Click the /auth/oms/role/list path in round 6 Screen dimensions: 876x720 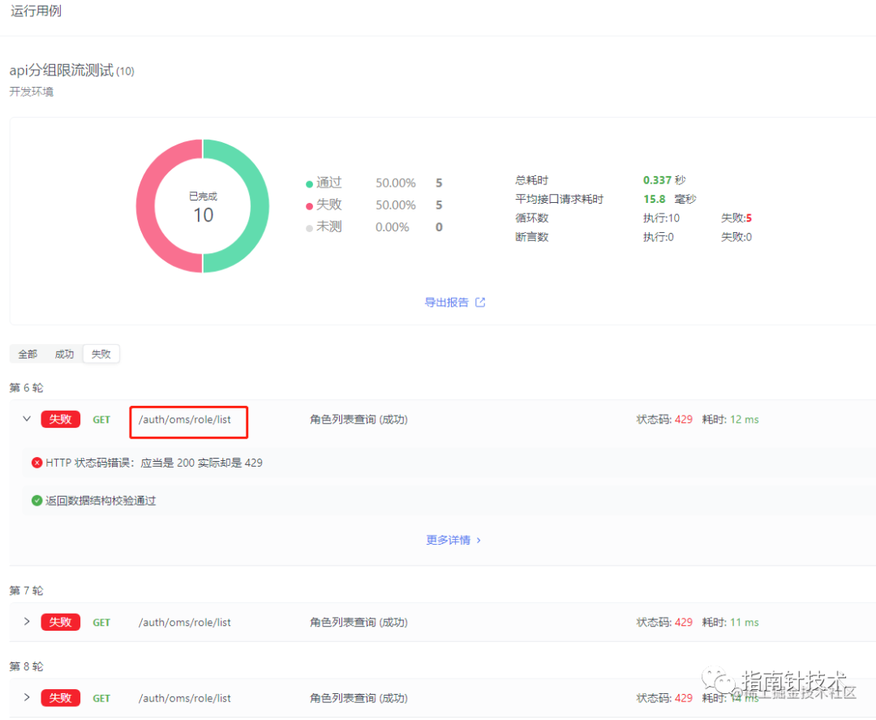[184, 420]
